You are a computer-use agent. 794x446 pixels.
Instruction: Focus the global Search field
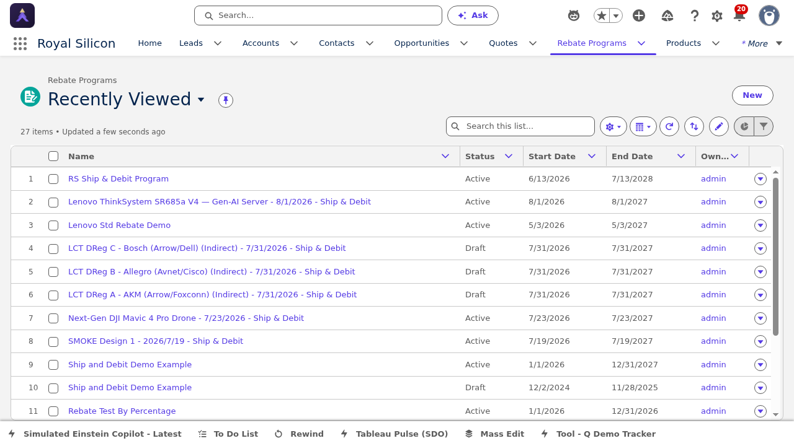coord(318,15)
